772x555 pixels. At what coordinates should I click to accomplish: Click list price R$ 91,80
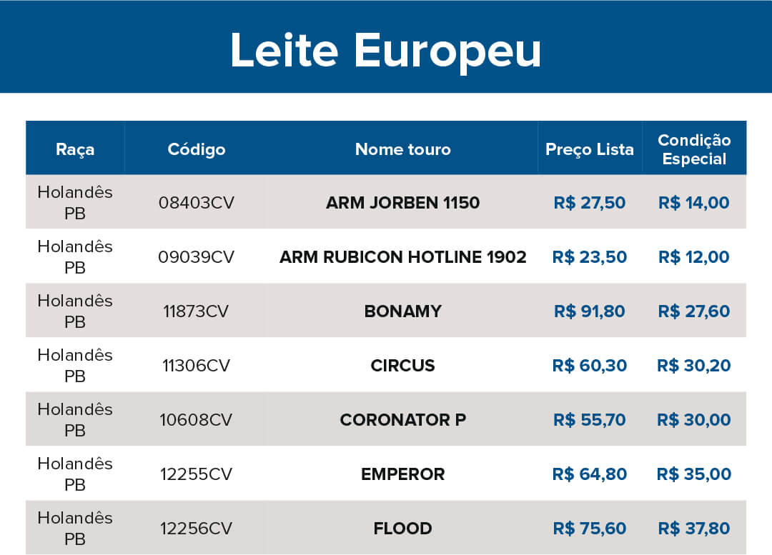click(x=590, y=311)
